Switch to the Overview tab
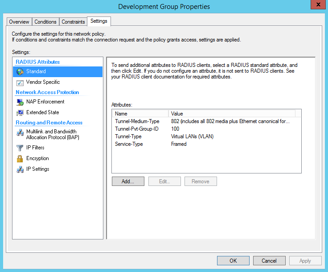 click(19, 22)
